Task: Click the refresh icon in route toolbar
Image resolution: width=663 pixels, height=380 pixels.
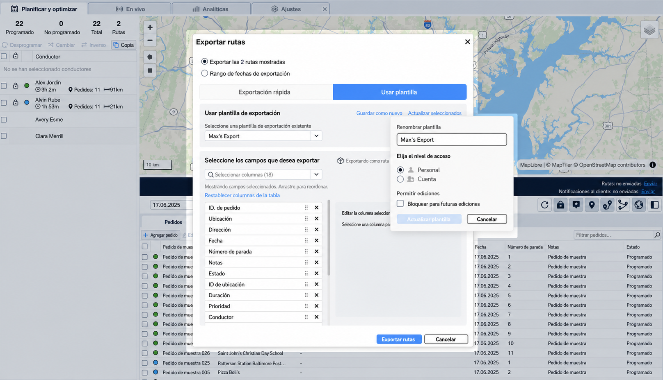Action: pos(544,205)
